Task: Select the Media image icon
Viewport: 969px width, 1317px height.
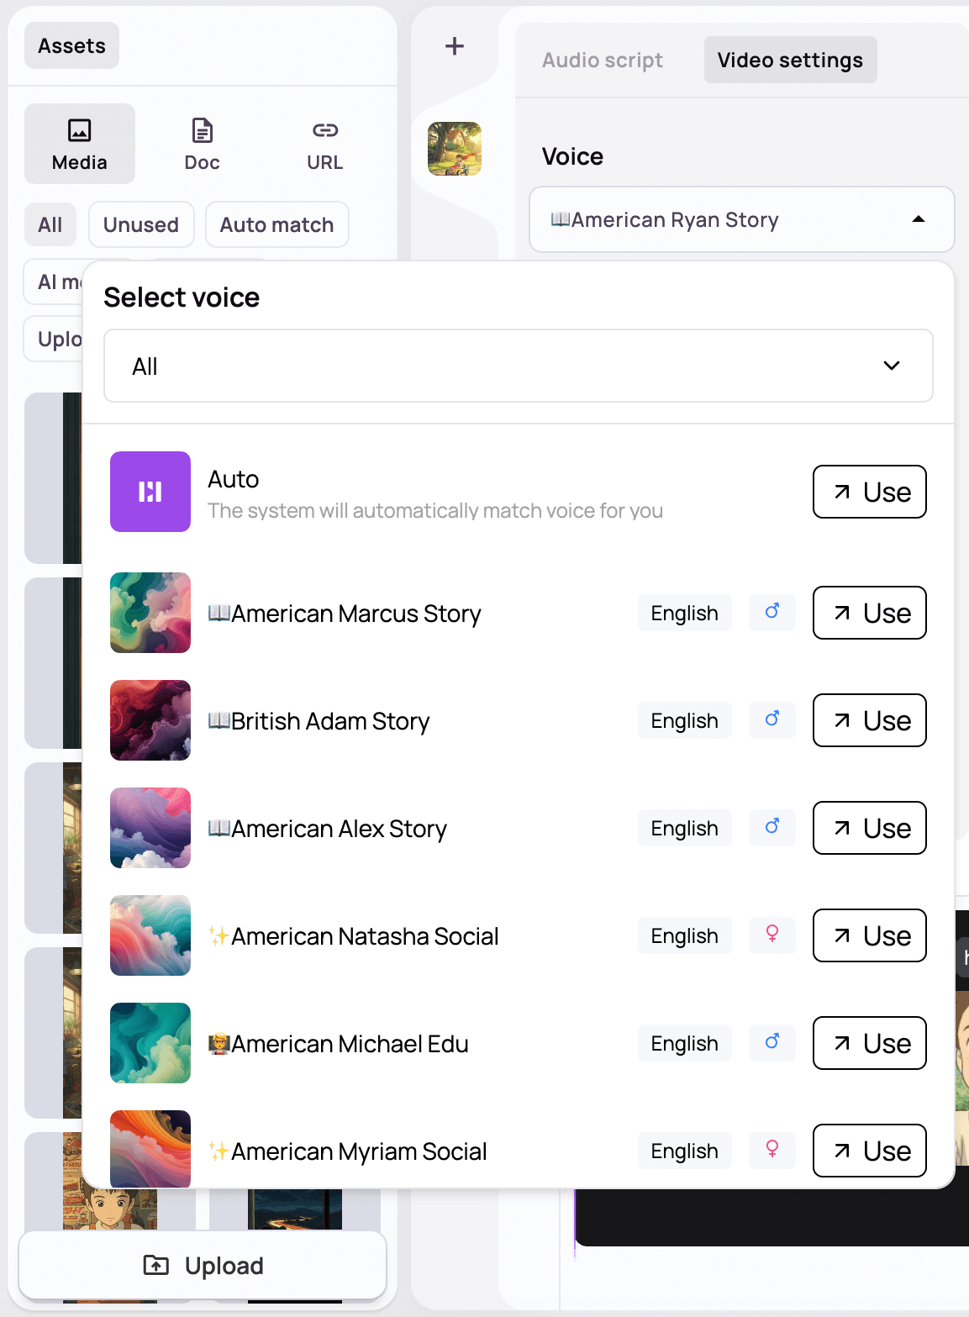Action: (80, 130)
